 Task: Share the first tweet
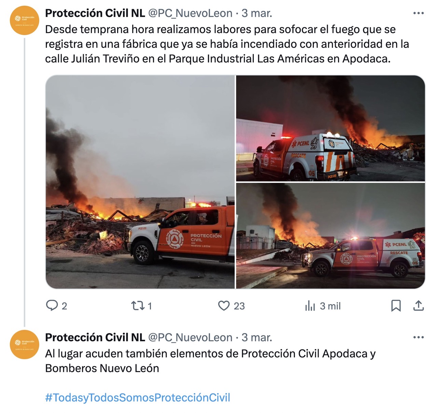tap(418, 305)
